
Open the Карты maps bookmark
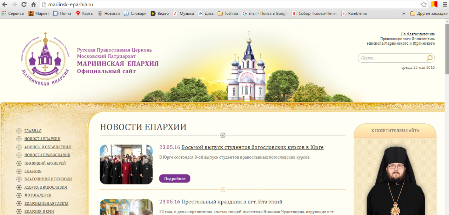point(85,14)
